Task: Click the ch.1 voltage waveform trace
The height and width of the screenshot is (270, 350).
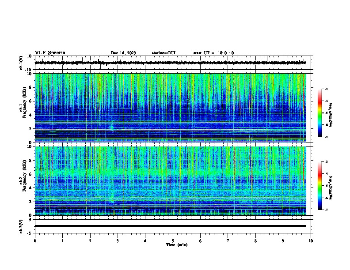Action: [171, 63]
